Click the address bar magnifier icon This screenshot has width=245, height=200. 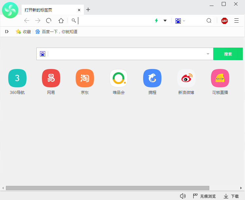click(x=74, y=20)
